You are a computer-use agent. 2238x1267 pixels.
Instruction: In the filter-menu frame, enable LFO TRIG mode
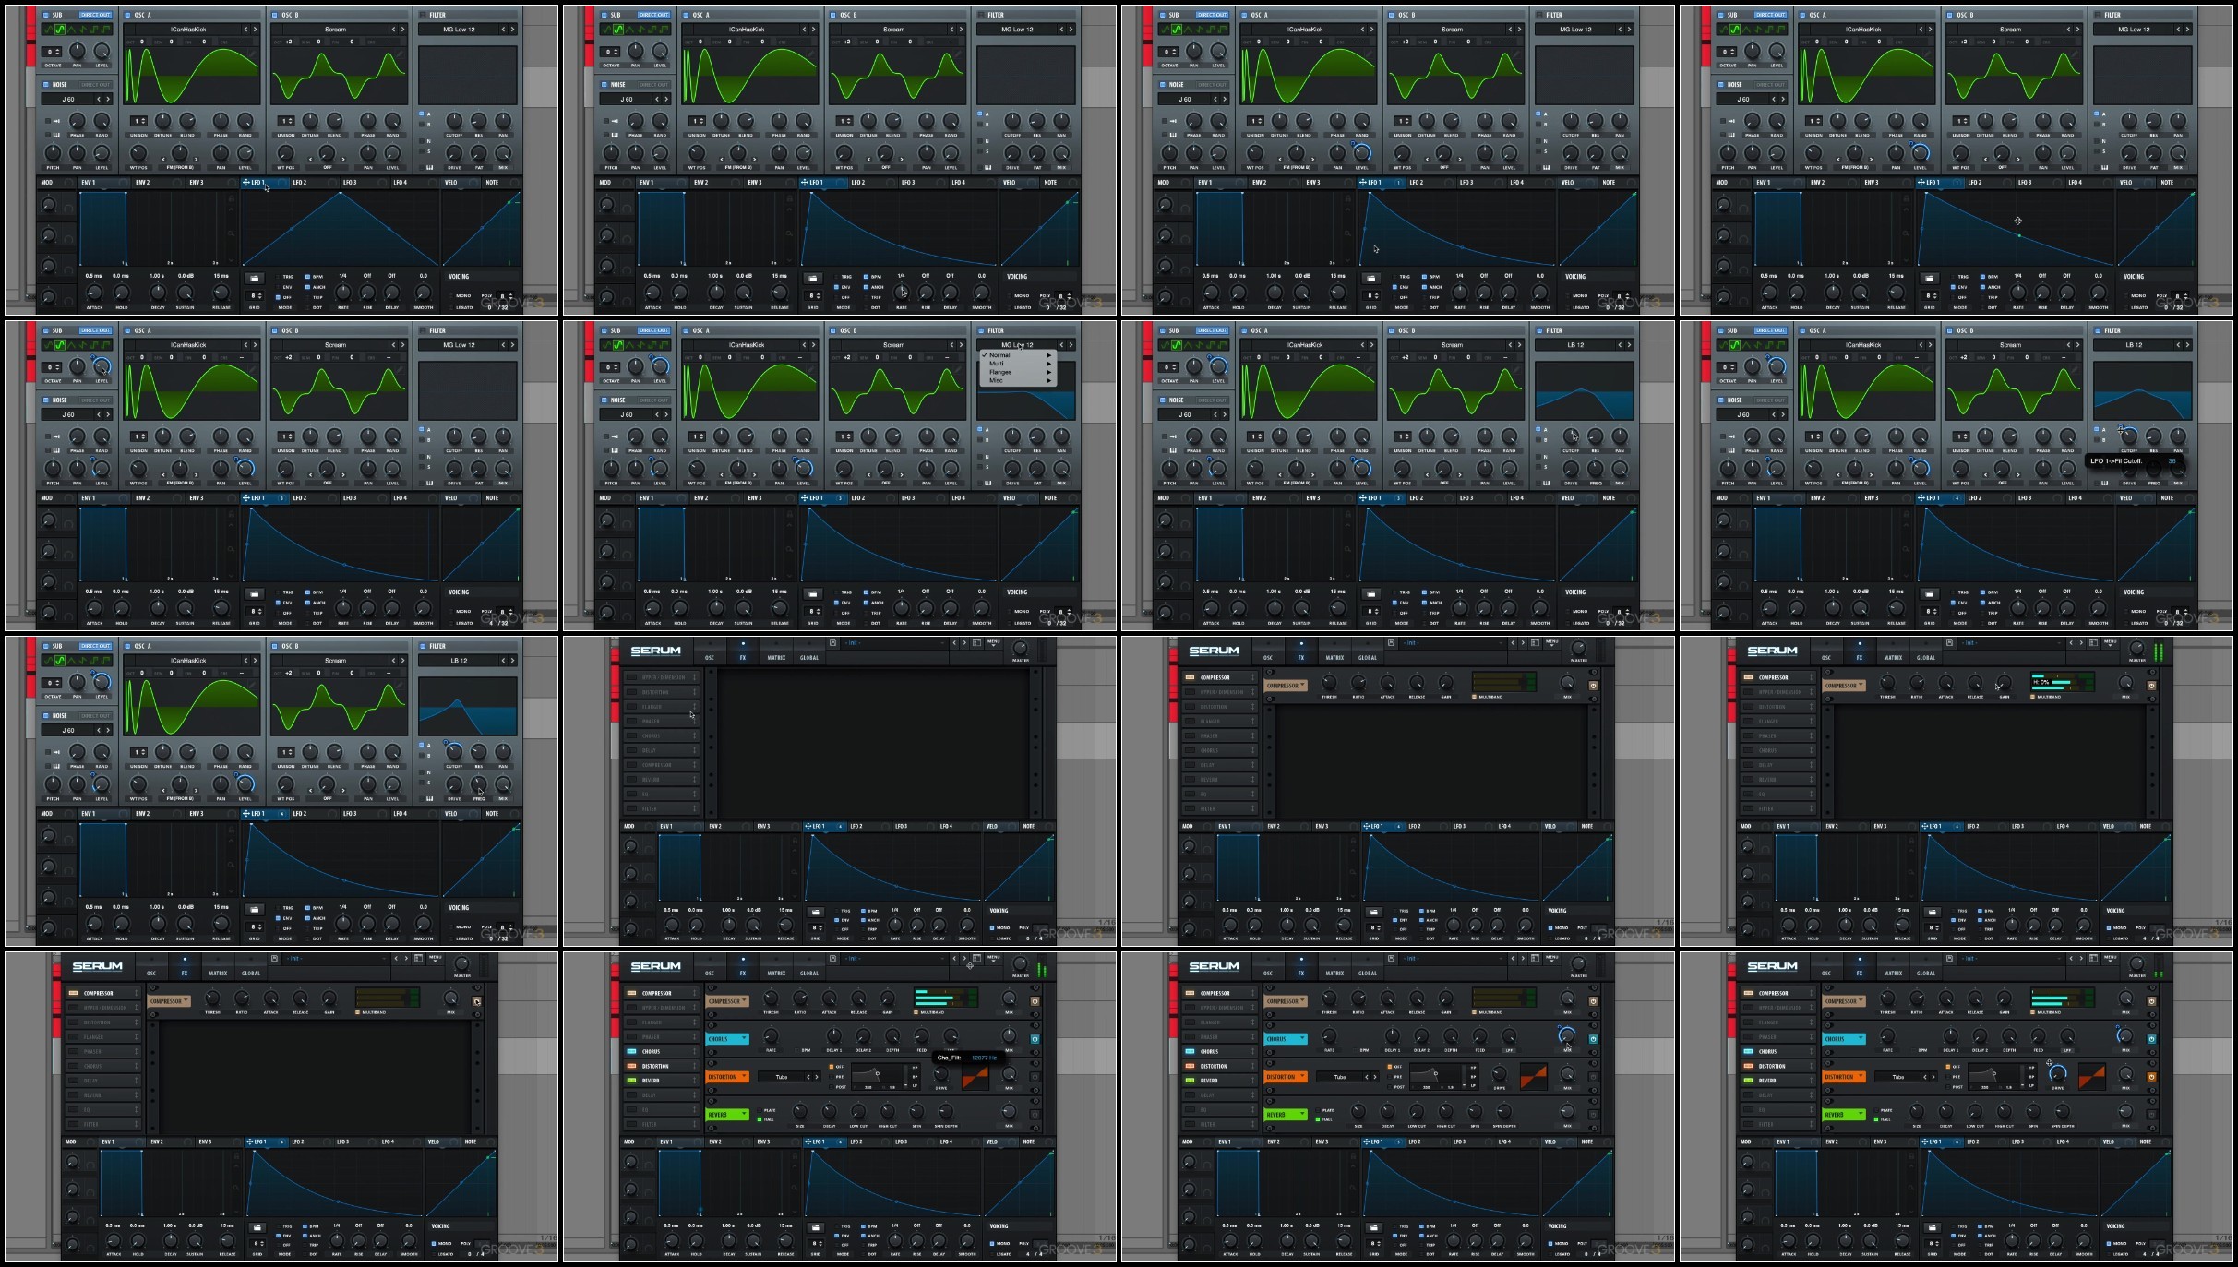click(x=836, y=592)
